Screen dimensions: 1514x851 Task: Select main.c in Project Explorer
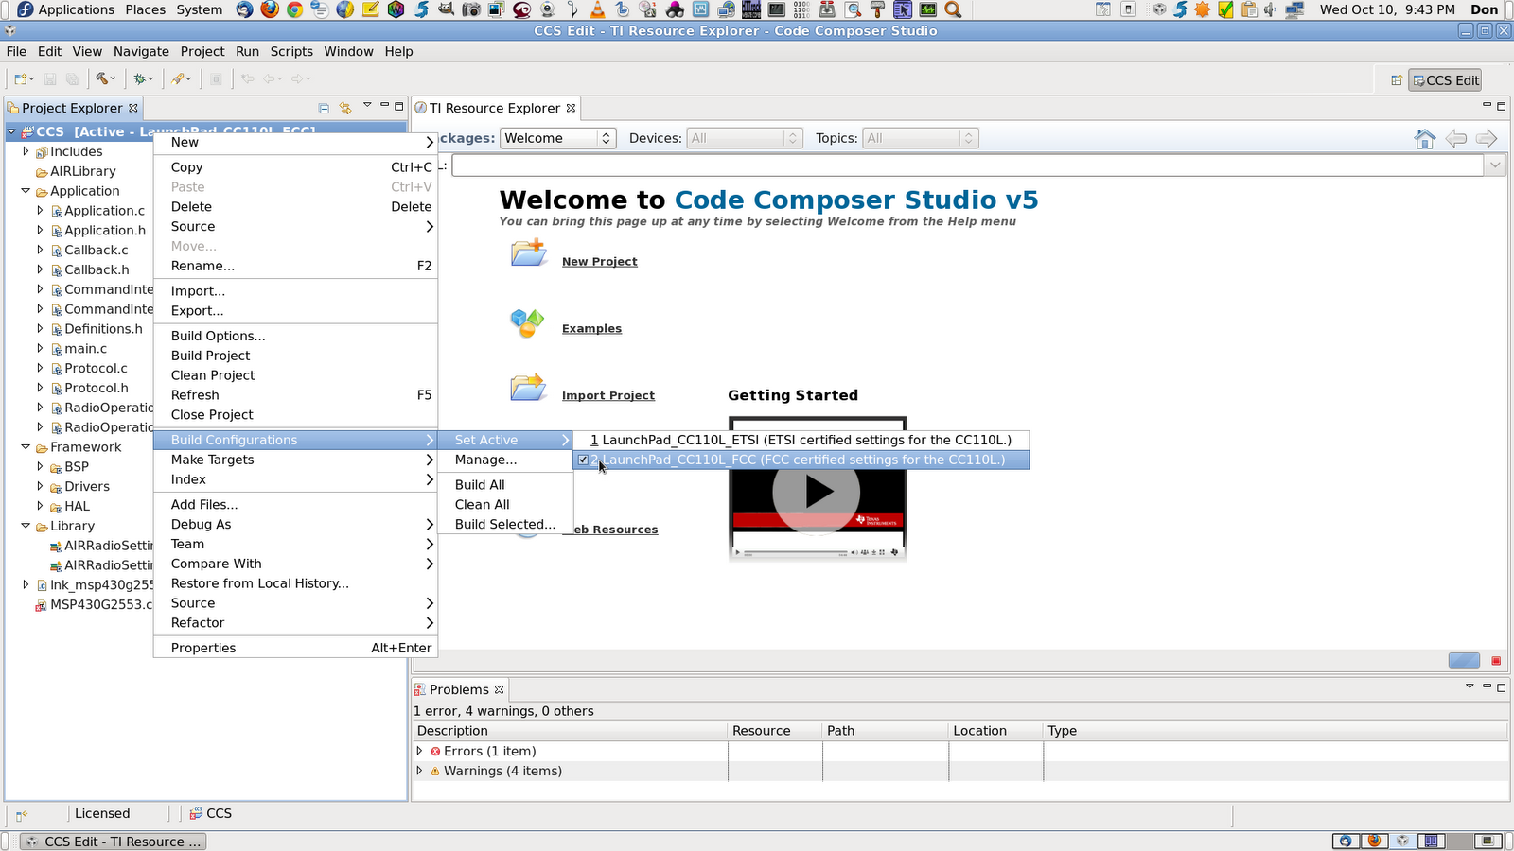point(85,349)
